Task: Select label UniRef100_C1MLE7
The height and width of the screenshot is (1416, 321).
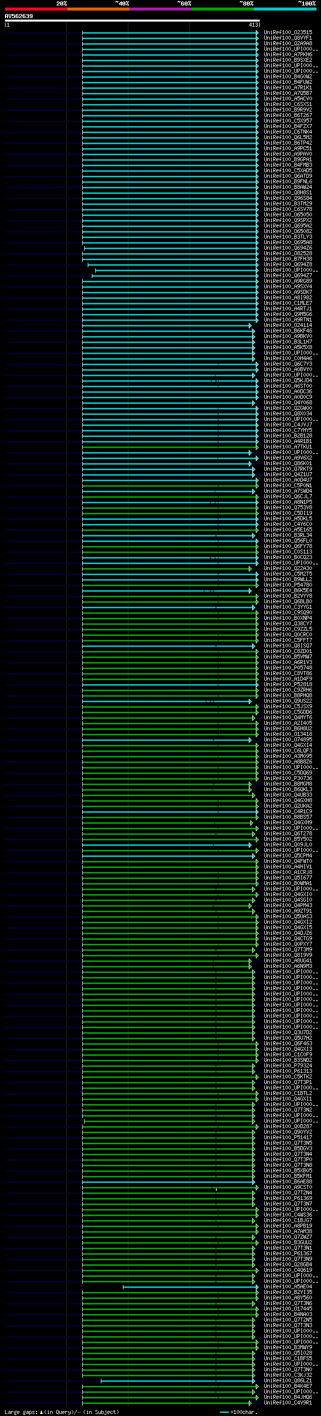Action: point(287,303)
